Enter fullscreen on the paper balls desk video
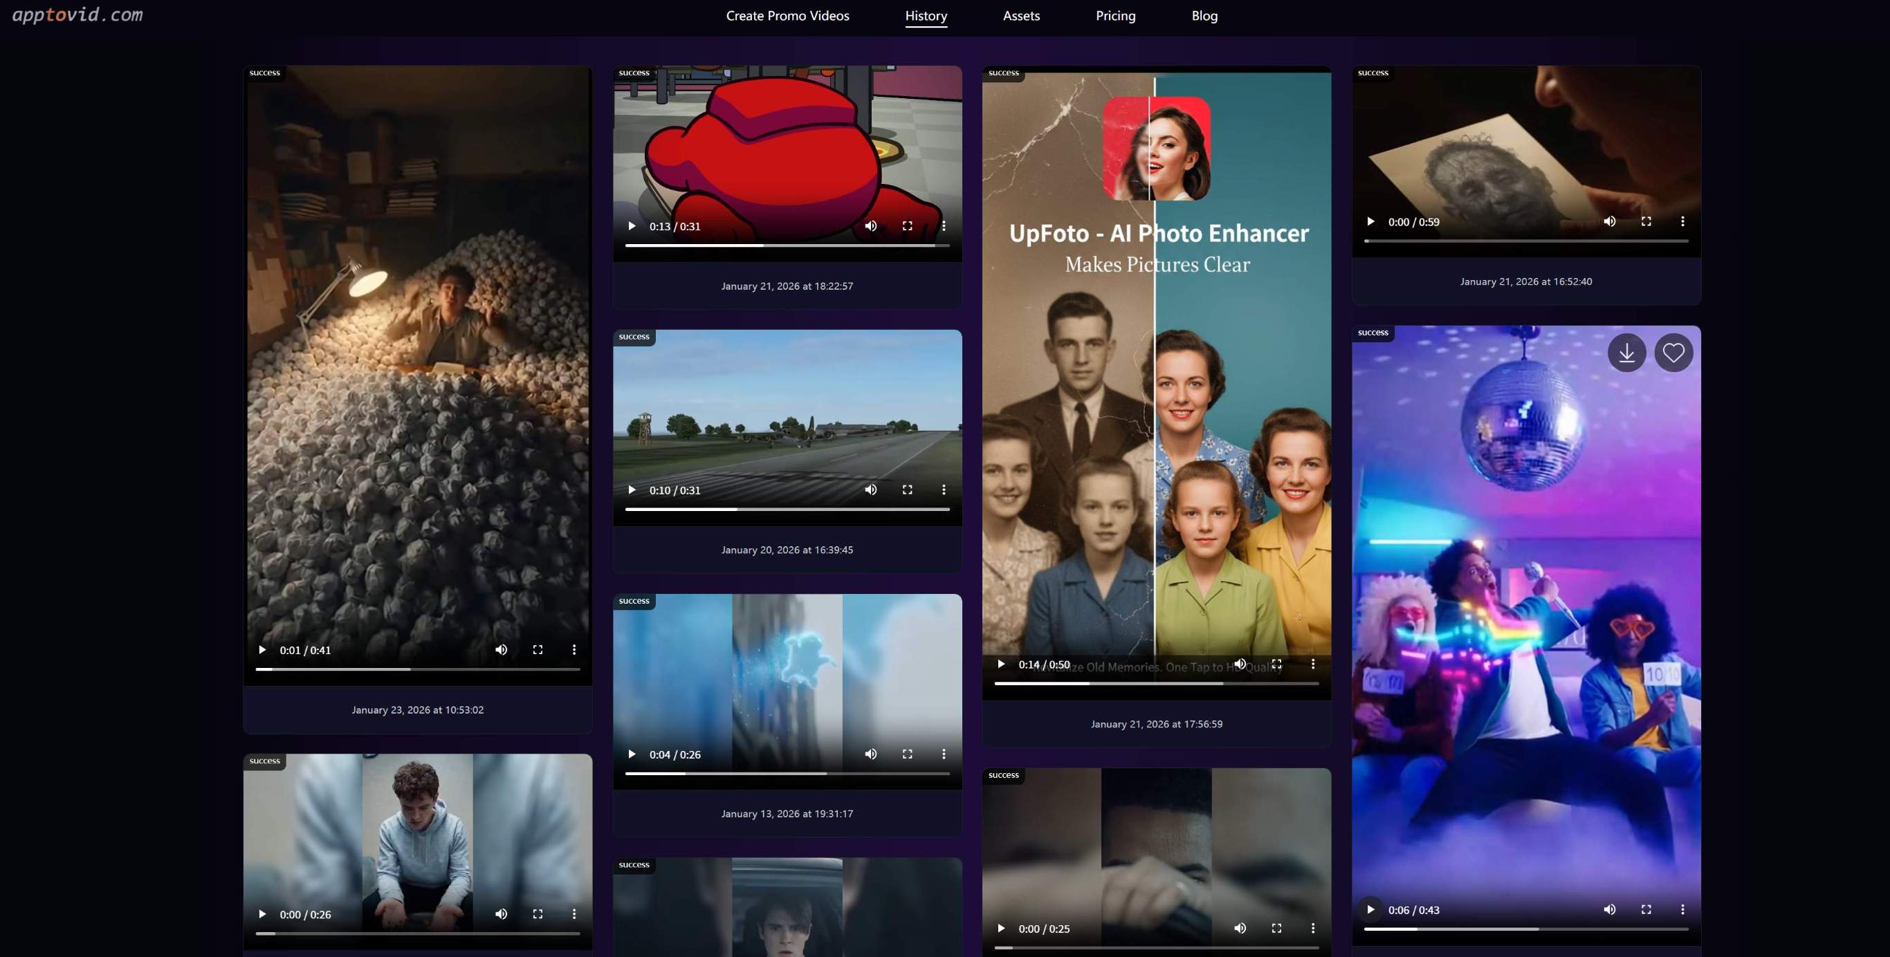1890x957 pixels. (537, 650)
